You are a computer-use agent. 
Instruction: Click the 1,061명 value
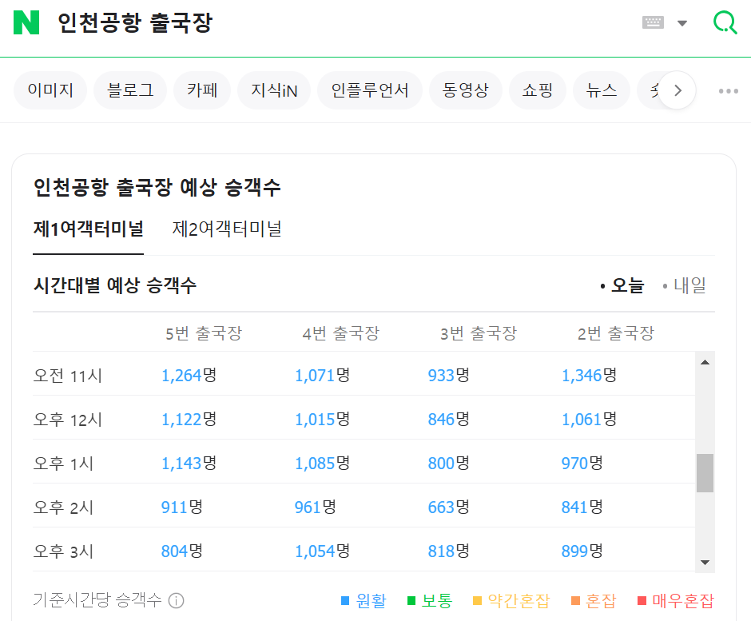pos(589,420)
